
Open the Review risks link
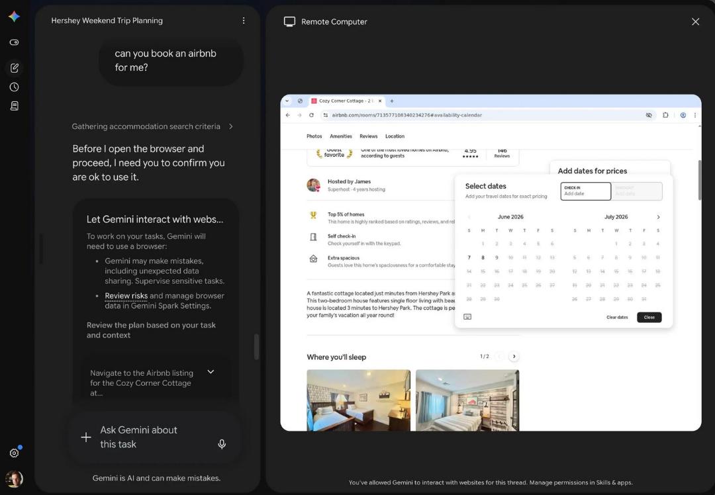click(126, 295)
